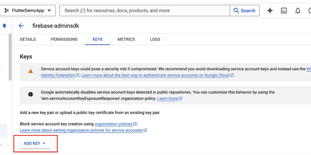
Task: Open Gemini AI sparkle icon
Action: pyautogui.click(x=270, y=11)
